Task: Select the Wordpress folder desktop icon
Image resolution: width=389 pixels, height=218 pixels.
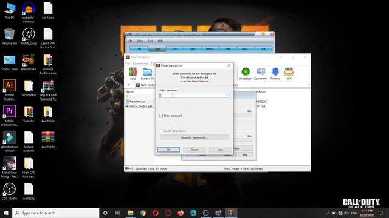Action: click(29, 88)
